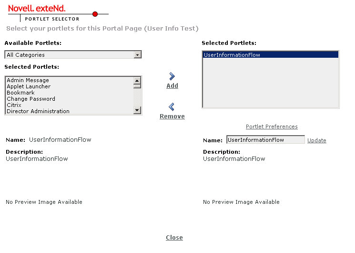Click the blue Remove arrow icon
This screenshot has width=355, height=253.
pos(172,107)
